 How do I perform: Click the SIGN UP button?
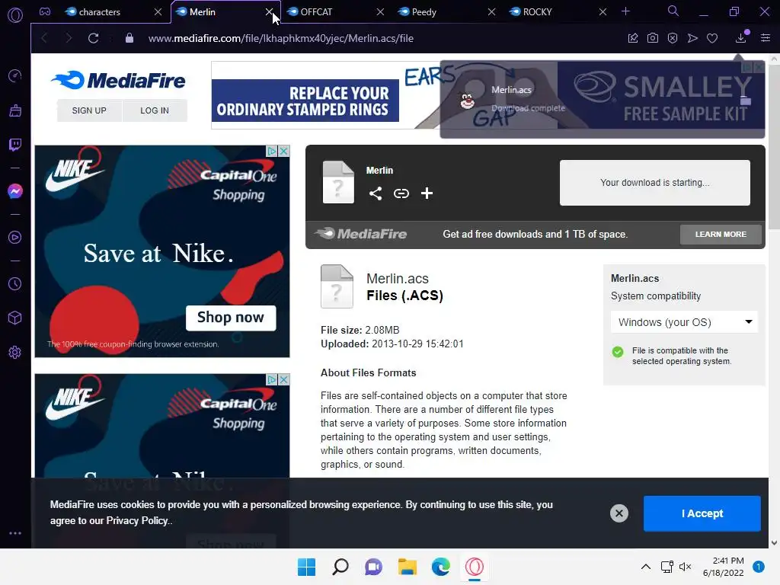(x=89, y=110)
